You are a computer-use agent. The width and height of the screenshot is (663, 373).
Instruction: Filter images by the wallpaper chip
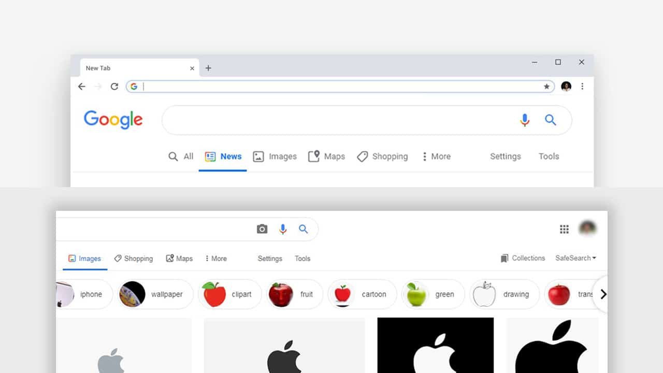(x=155, y=294)
